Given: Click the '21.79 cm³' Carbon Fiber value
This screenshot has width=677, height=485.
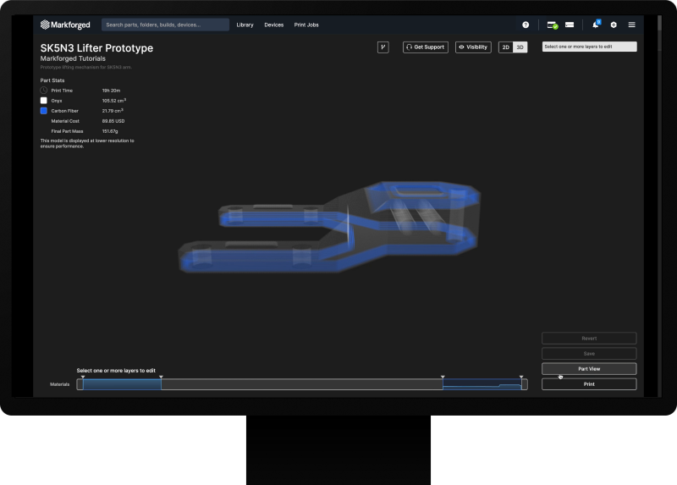Looking at the screenshot, I should pos(113,111).
